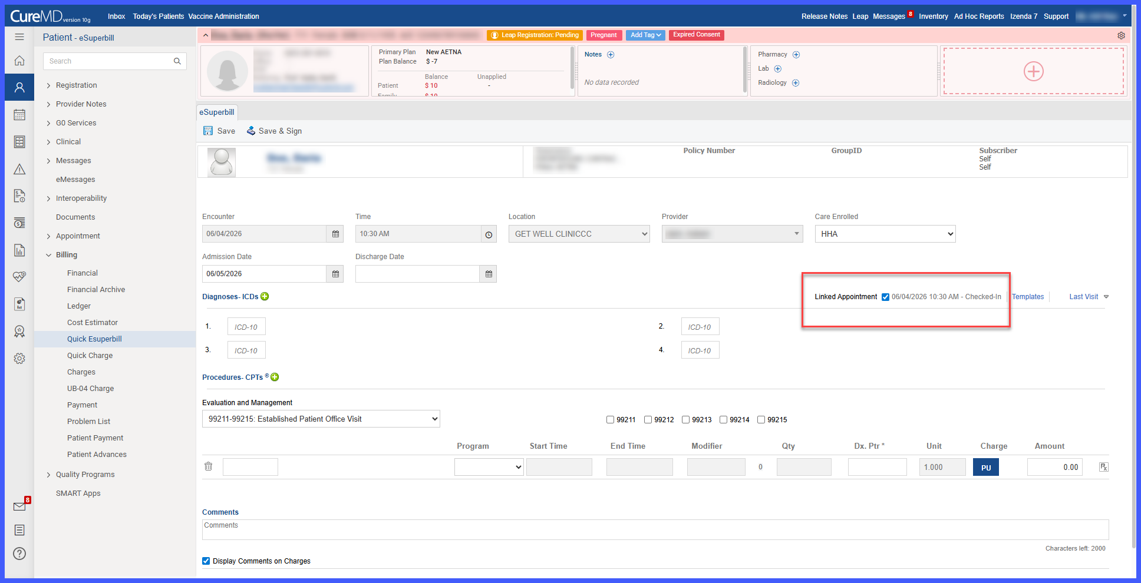This screenshot has height=583, width=1141.
Task: Check the 99213 procedure code box
Action: pyautogui.click(x=685, y=420)
